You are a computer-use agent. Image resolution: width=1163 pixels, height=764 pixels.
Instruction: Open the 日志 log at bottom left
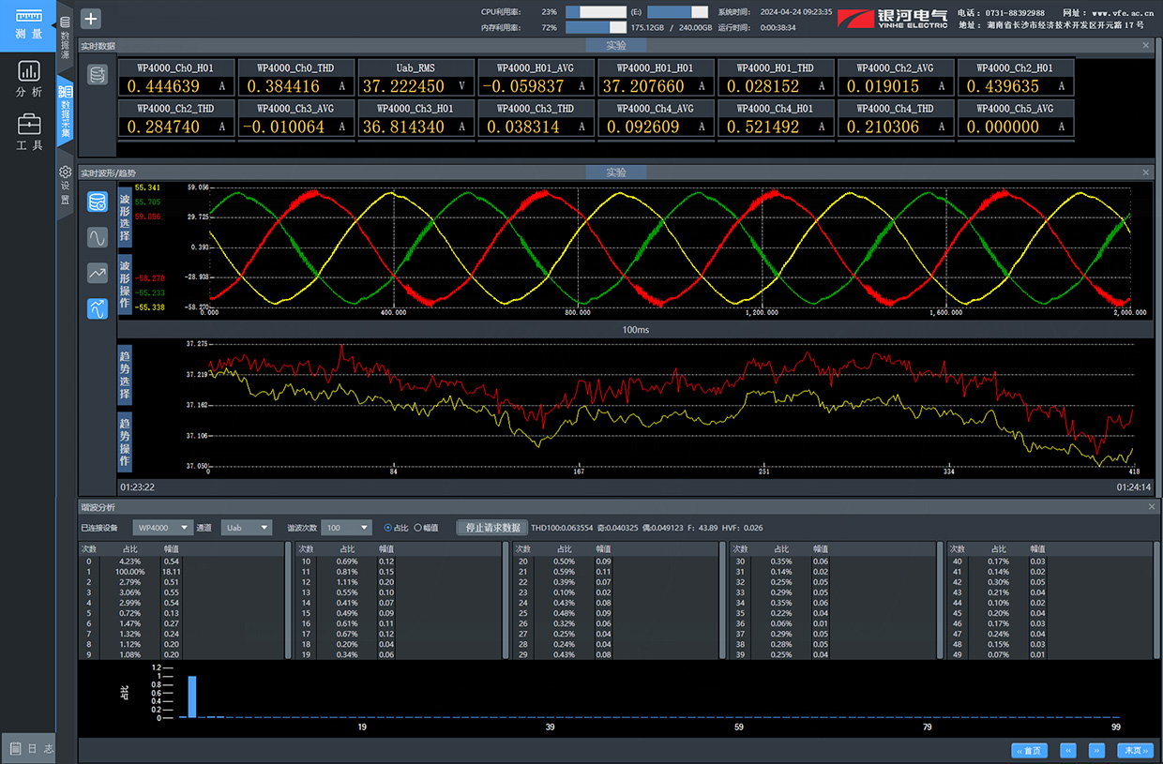(x=29, y=748)
